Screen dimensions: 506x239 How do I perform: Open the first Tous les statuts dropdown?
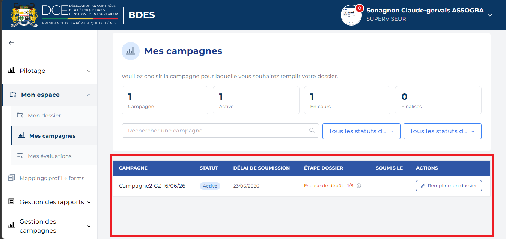[x=361, y=131]
